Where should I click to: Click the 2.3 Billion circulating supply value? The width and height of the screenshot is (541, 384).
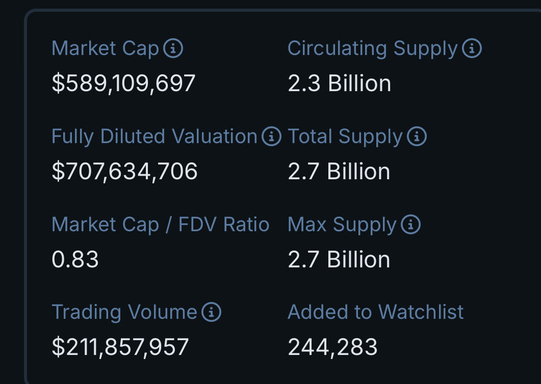[340, 84]
